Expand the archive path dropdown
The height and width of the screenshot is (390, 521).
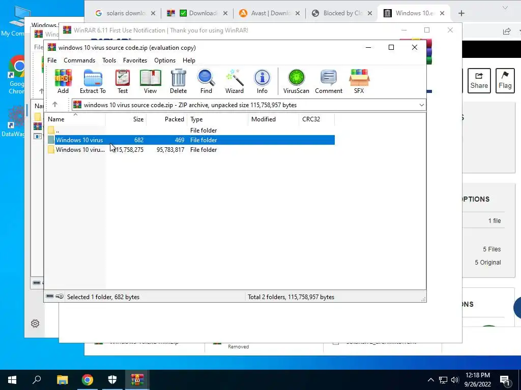click(x=421, y=105)
